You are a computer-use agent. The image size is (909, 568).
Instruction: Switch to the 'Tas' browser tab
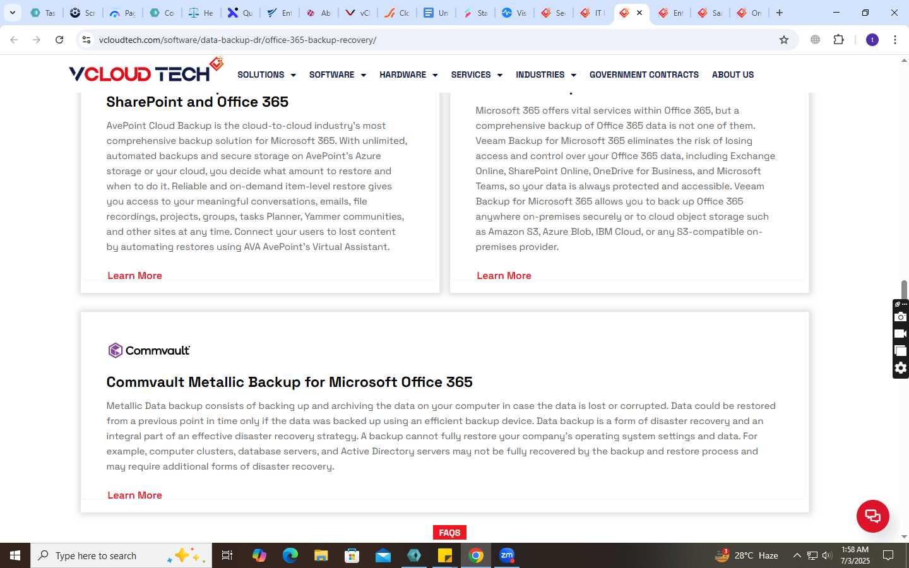coord(43,13)
